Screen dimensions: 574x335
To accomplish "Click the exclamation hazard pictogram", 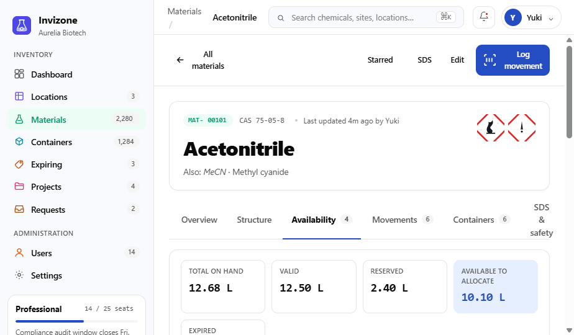I will [x=522, y=128].
